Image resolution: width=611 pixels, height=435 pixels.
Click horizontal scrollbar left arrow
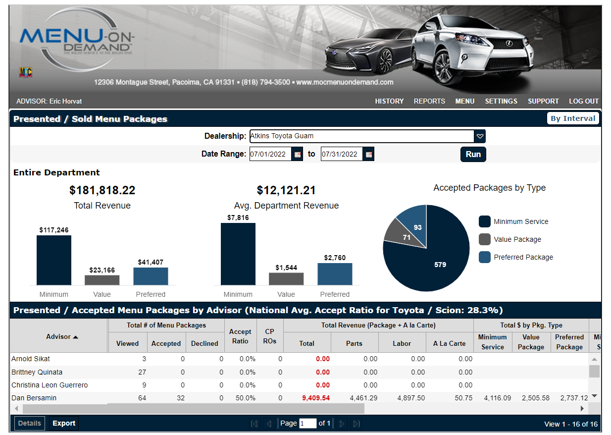16,409
